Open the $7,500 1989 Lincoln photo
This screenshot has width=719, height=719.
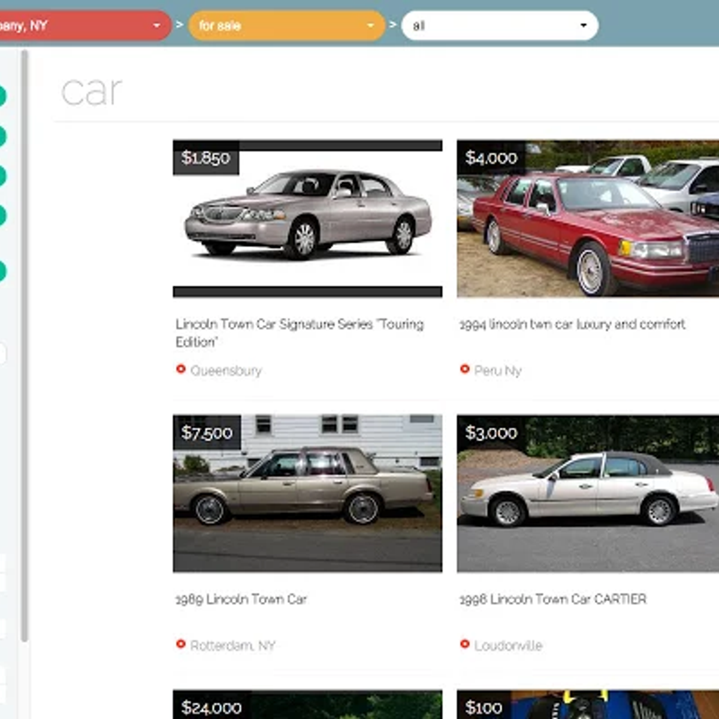[307, 493]
